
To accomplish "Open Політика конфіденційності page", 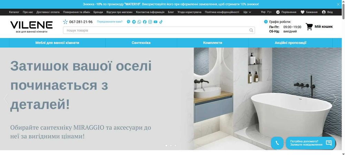I will [222, 12].
